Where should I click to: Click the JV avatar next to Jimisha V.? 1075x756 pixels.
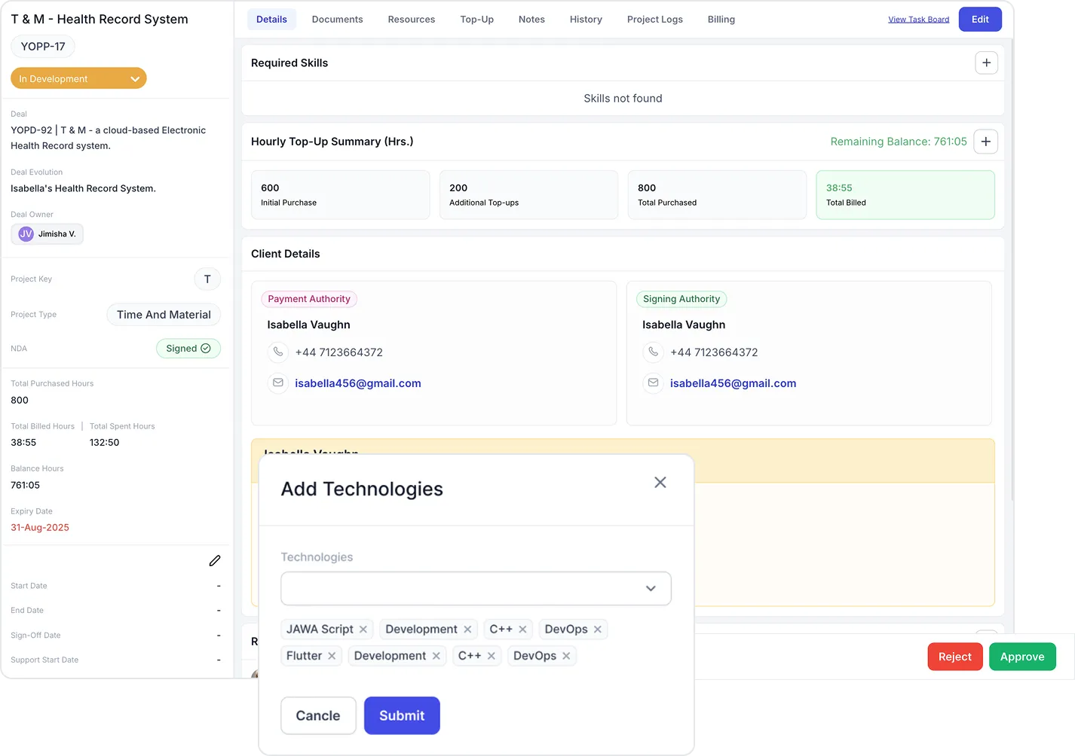25,233
